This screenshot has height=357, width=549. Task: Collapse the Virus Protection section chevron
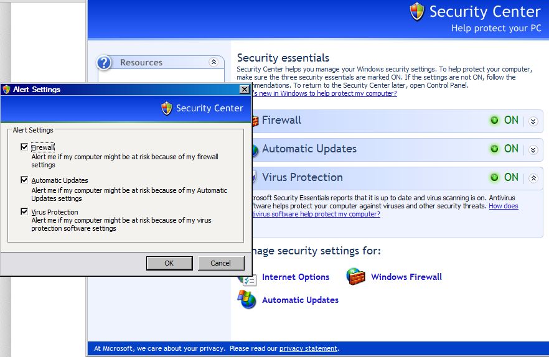533,178
